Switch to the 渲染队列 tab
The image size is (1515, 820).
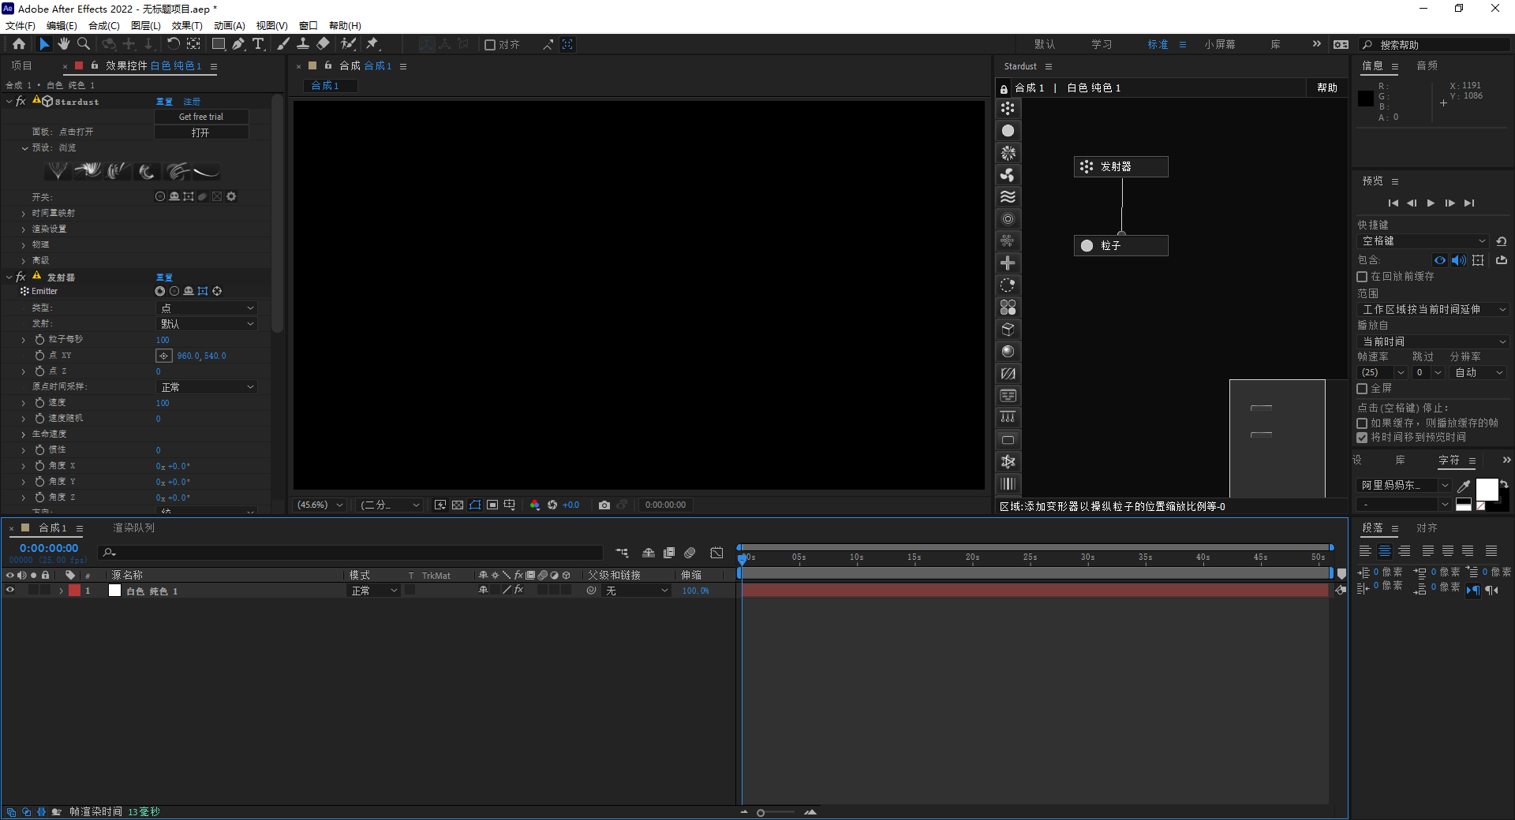pos(133,527)
